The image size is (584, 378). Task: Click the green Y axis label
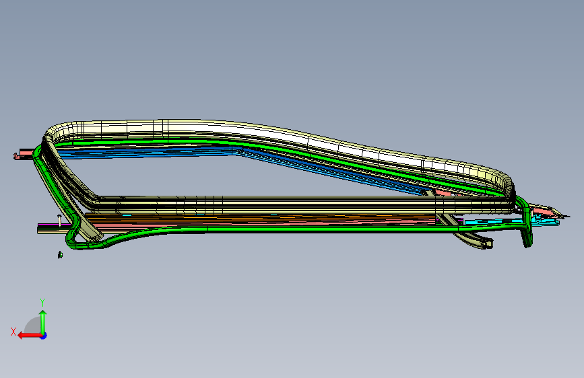tap(42, 303)
